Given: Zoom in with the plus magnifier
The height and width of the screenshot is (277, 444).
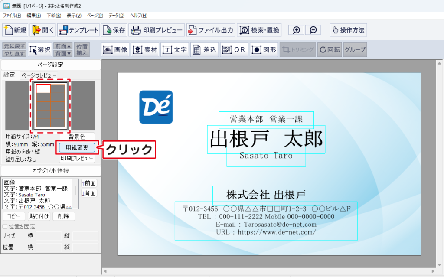Looking at the screenshot, I should pos(296,30).
